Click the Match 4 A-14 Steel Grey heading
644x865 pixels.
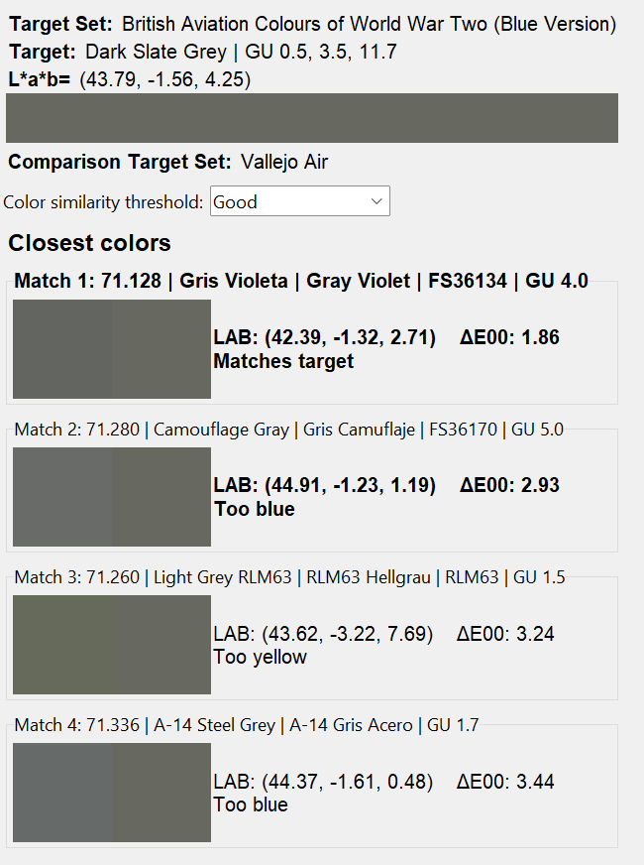[x=247, y=725]
